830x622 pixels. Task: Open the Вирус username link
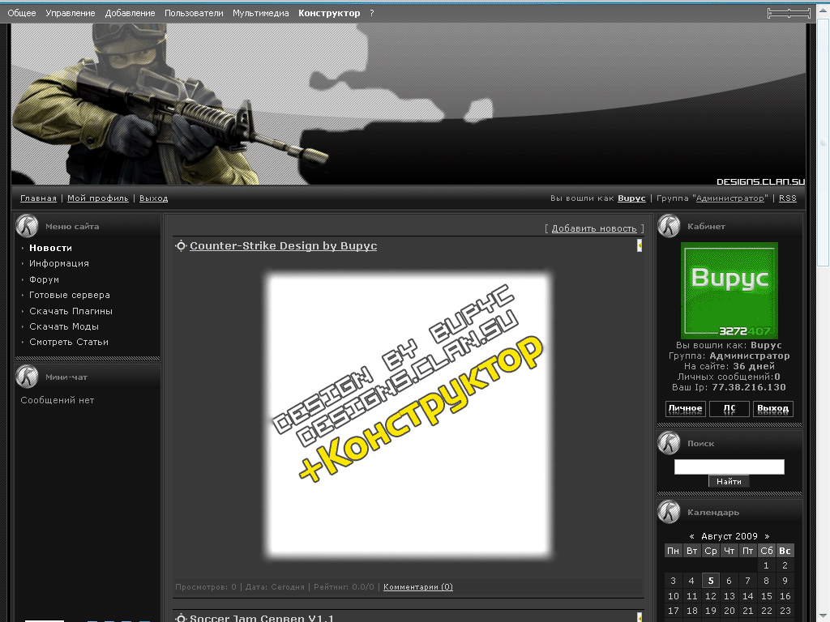click(x=631, y=198)
